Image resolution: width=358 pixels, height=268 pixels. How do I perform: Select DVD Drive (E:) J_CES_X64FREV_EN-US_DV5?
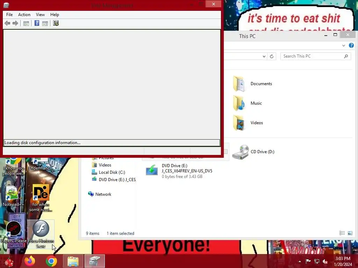(179, 171)
